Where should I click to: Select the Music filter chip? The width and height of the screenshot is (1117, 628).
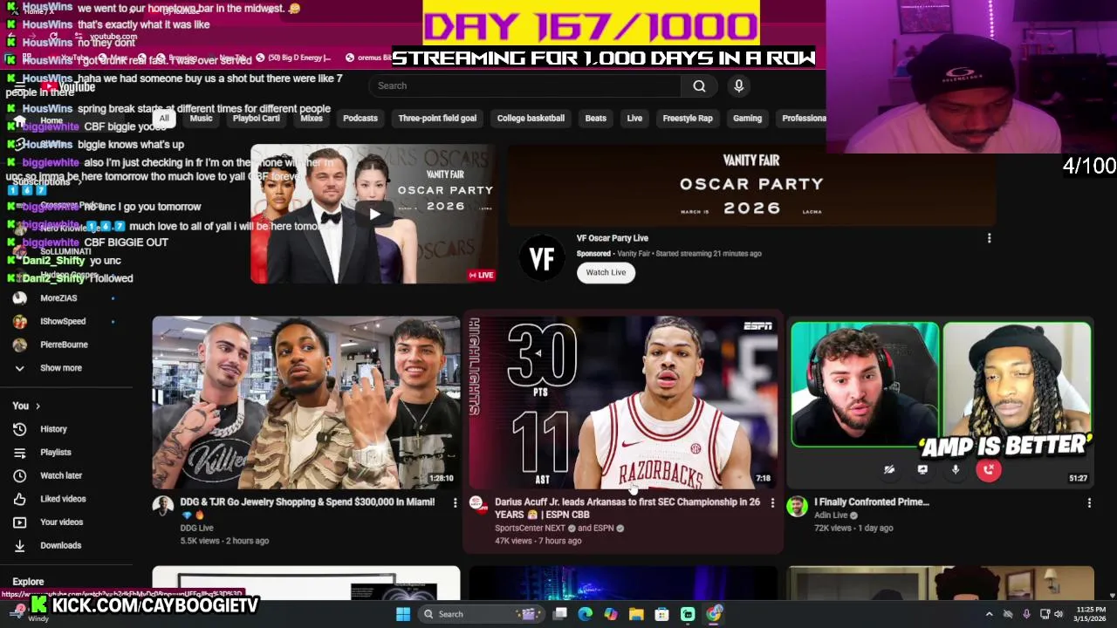coord(201,119)
